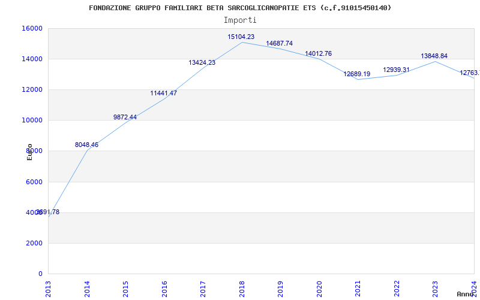Screen dimensions: 480x300
Task: Select data label 9872.44
Action: (x=125, y=117)
